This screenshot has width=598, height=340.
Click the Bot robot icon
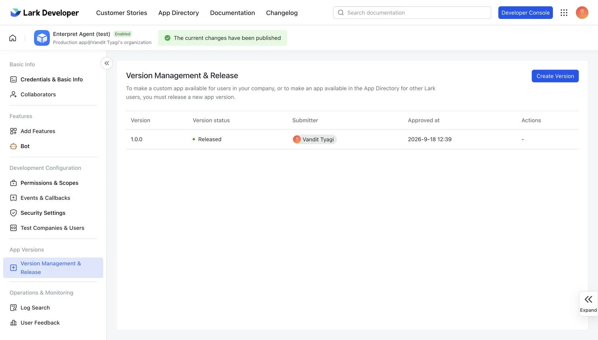[x=13, y=146]
